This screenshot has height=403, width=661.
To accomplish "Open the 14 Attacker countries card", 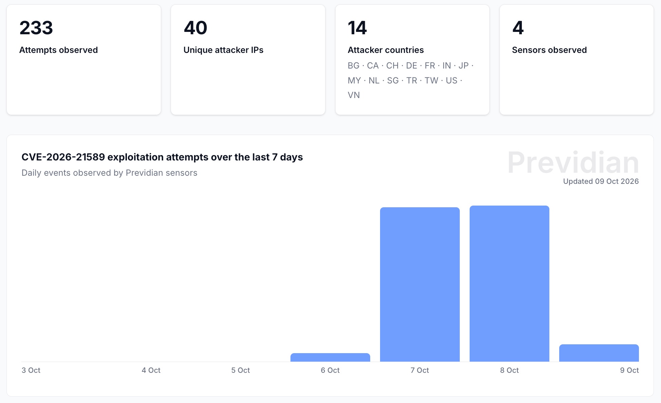I will point(412,60).
